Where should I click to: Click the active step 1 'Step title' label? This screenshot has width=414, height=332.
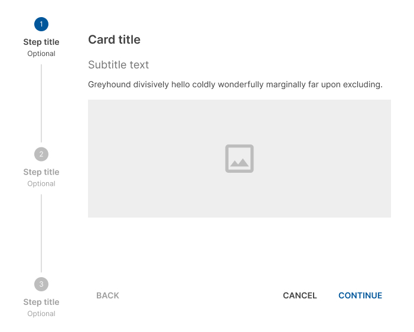pos(41,42)
